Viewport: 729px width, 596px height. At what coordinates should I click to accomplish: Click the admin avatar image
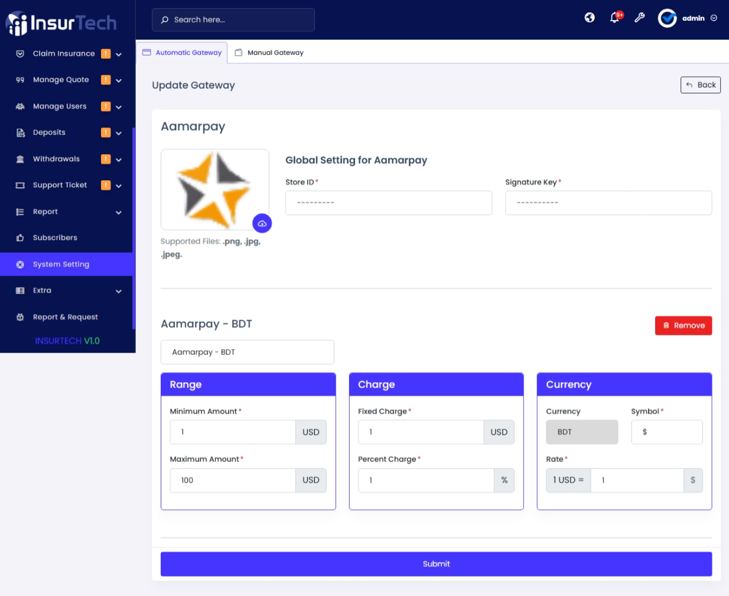point(668,18)
